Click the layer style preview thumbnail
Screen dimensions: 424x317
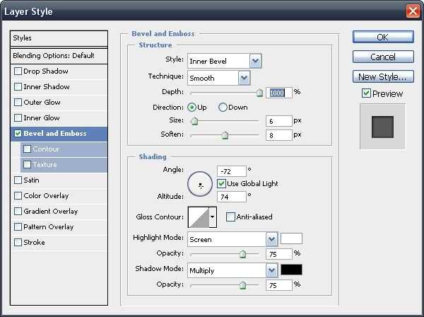tap(382, 127)
